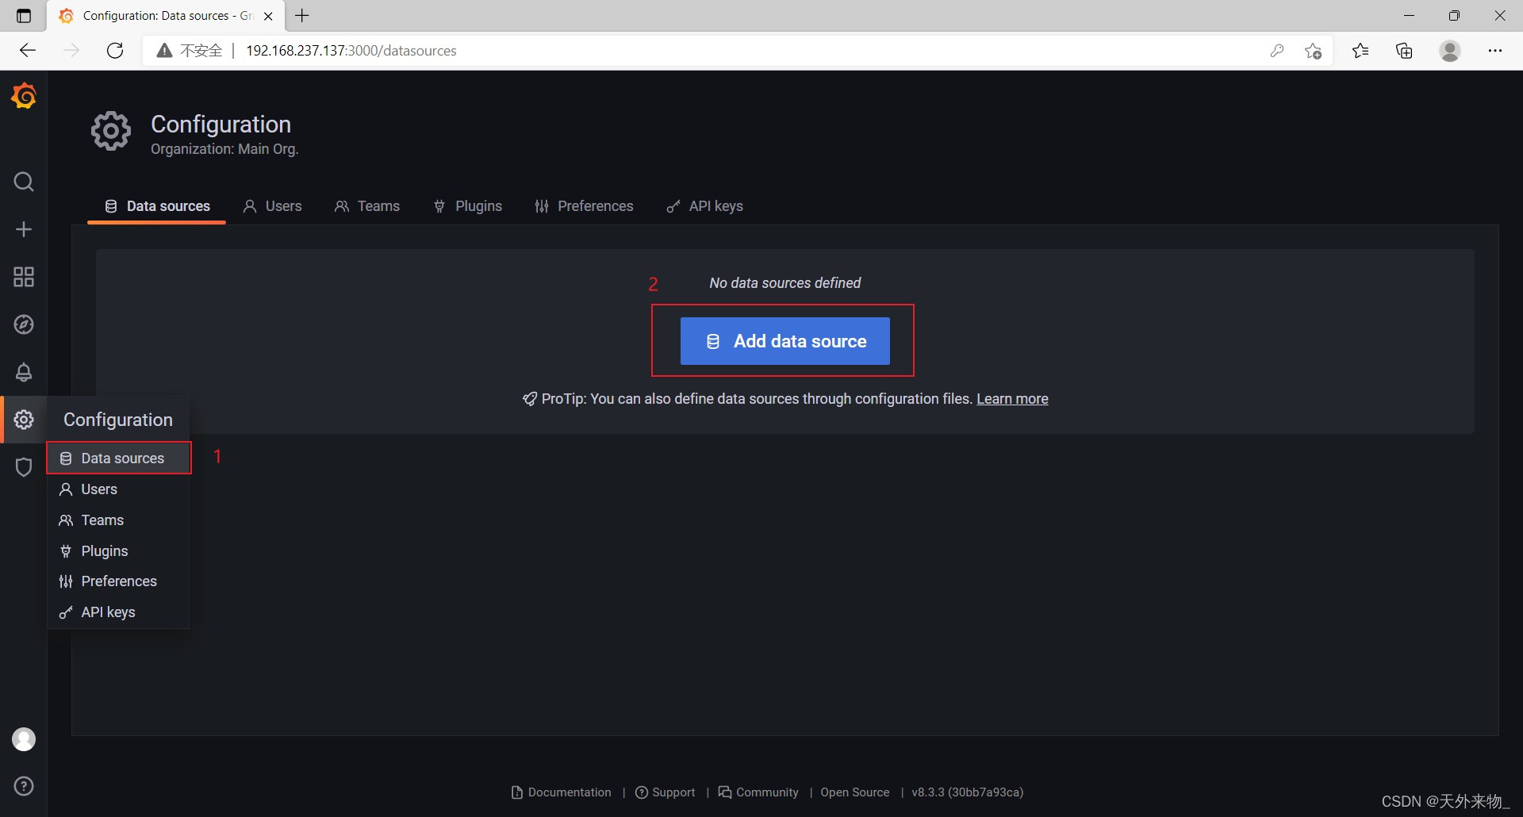
Task: Switch to the Plugins tab
Action: click(x=468, y=206)
